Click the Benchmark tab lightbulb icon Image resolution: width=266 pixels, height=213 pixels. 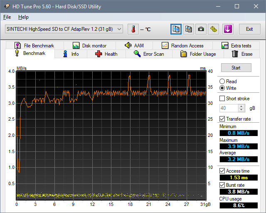pos(17,53)
